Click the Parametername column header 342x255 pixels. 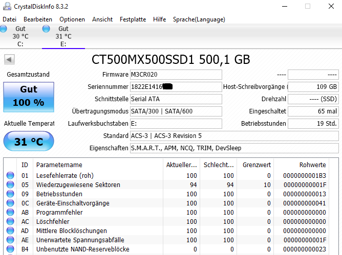point(98,165)
